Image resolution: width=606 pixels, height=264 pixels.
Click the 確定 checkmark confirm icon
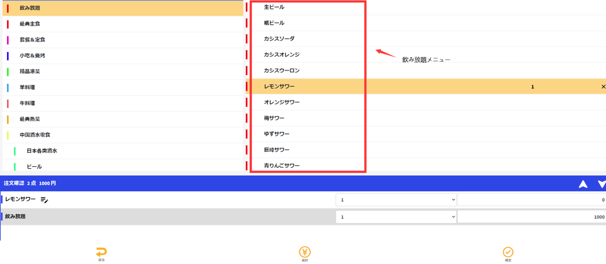point(508,252)
